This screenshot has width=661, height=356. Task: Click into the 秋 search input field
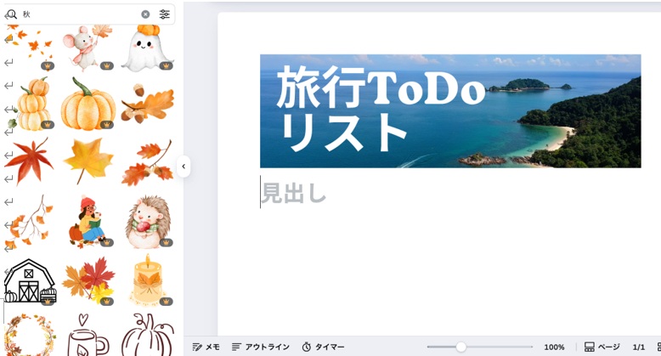click(80, 14)
